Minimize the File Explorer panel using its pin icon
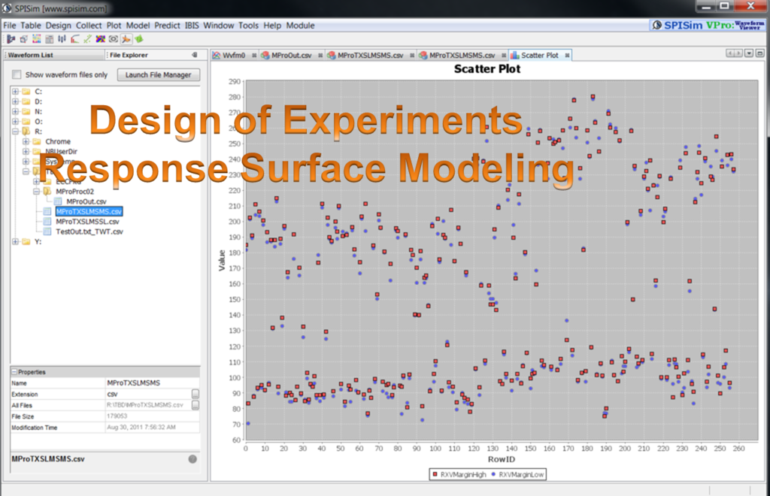The width and height of the screenshot is (770, 496). coord(194,55)
